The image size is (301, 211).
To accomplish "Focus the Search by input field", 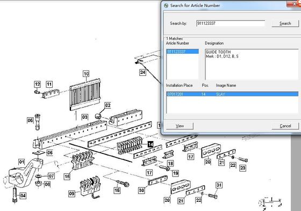I will (x=231, y=24).
